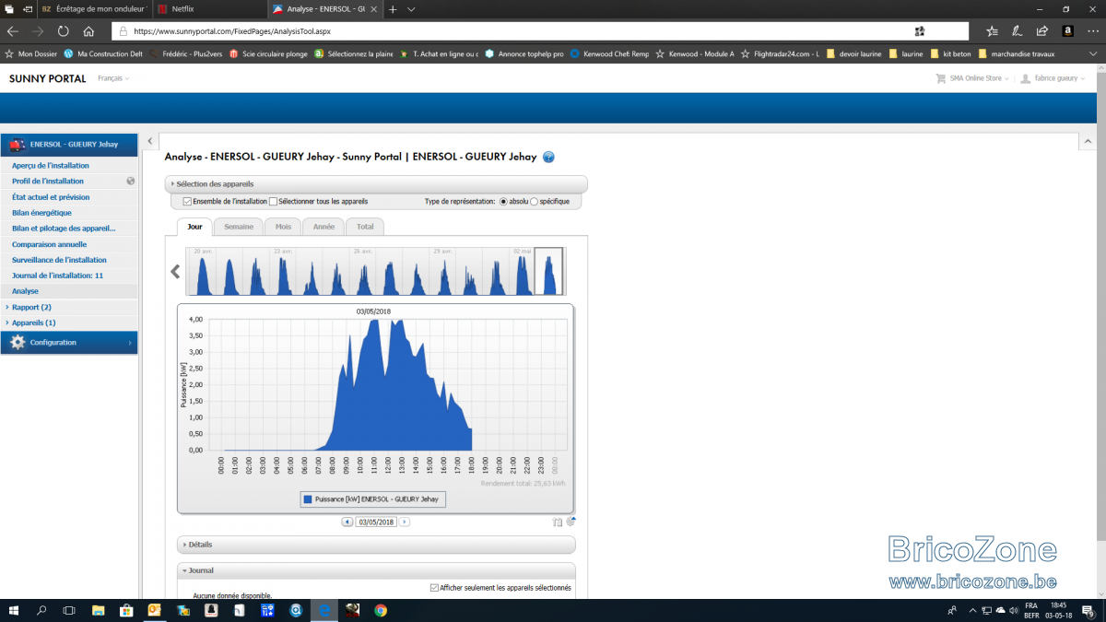Show earlier days with the thumbnail strip left arrow
Screen dimensions: 1106x622
coord(175,272)
